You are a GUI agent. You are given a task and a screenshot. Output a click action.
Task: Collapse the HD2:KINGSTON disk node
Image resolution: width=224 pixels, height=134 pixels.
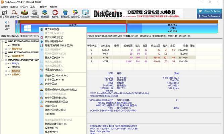[2, 60]
